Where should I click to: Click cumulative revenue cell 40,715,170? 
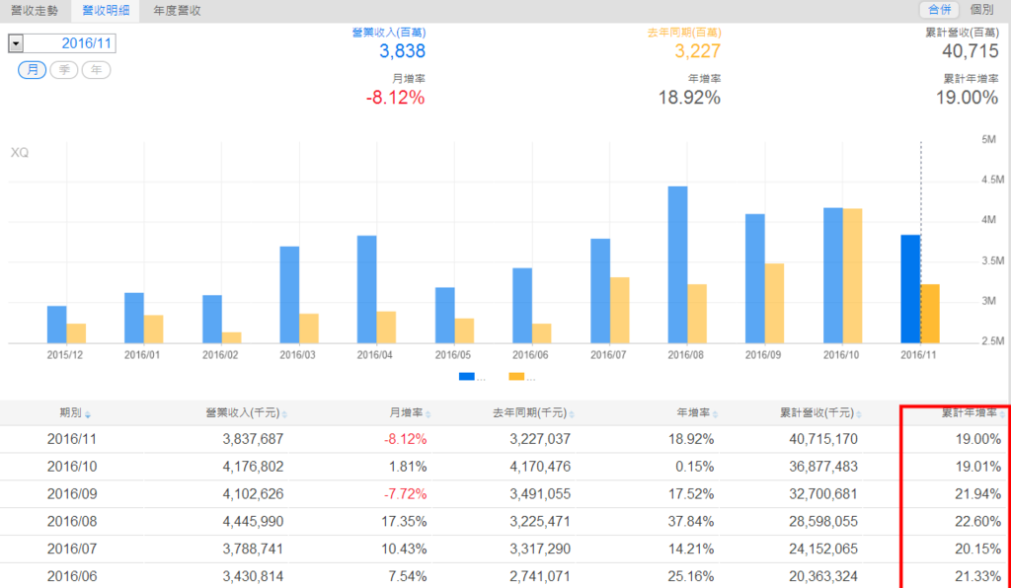pyautogui.click(x=823, y=439)
